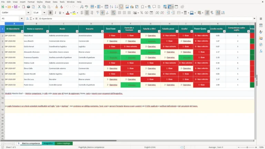Open the Function Wizard fx icon
265x149 pixels.
coord(27,19)
